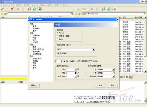Screen dimensions: 147x107
Task: Select 流量图 in the config tree
Action: (35, 61)
